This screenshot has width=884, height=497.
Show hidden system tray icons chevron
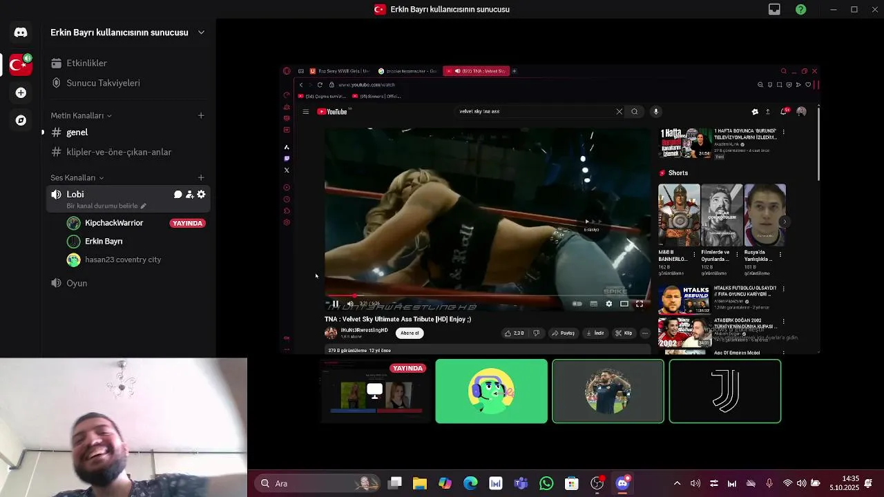(x=677, y=483)
